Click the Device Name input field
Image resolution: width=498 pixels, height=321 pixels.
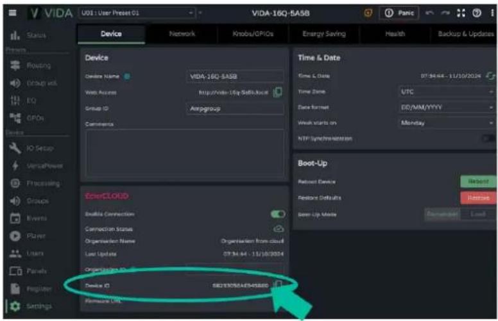click(x=235, y=76)
